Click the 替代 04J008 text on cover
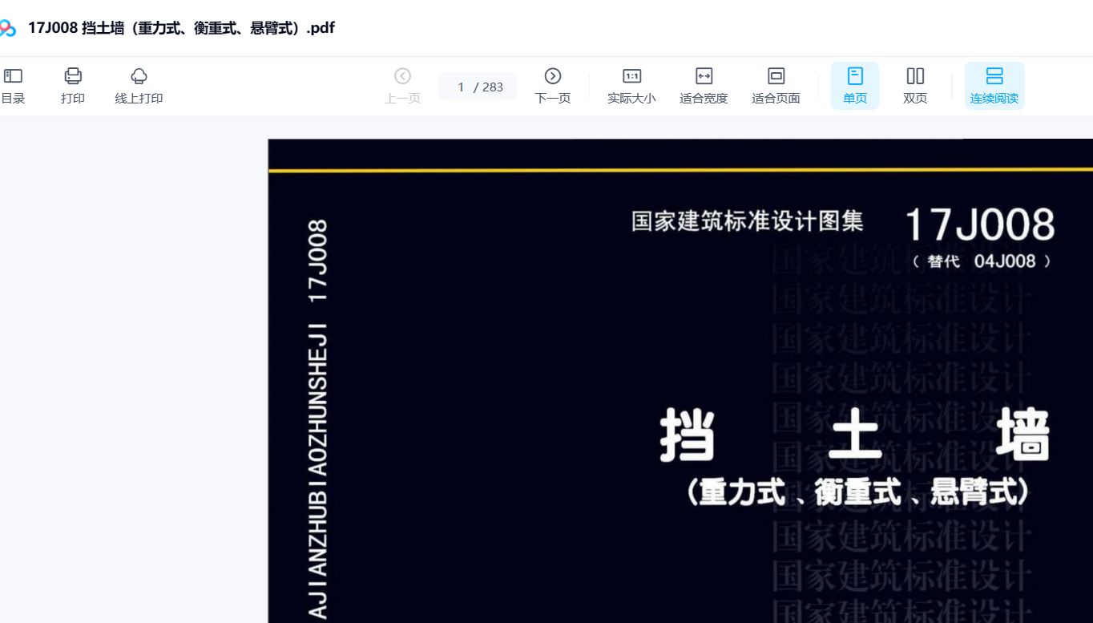Image resolution: width=1093 pixels, height=623 pixels. [x=982, y=261]
